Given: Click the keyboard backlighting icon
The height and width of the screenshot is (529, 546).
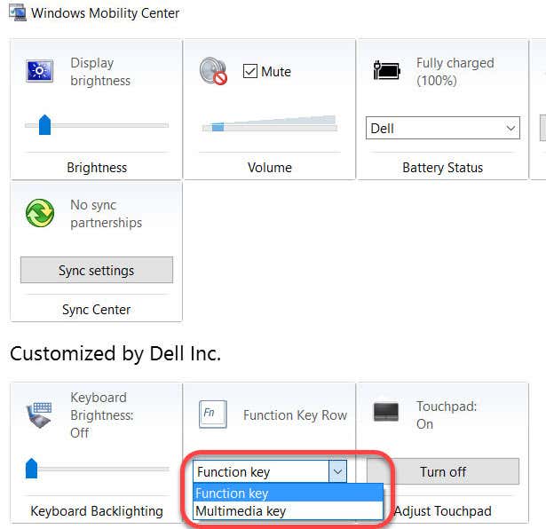Looking at the screenshot, I should pyautogui.click(x=41, y=414).
